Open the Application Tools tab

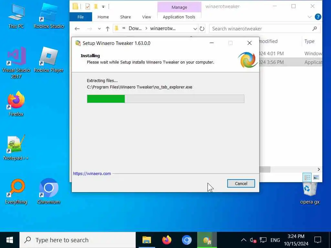[179, 17]
